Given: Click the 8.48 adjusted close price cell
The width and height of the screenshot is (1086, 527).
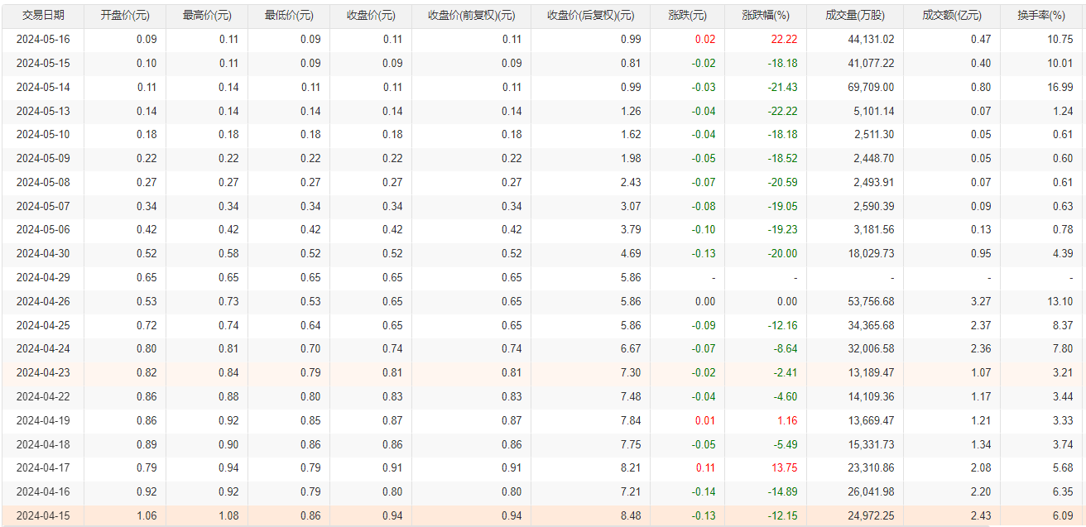Looking at the screenshot, I should (x=630, y=516).
